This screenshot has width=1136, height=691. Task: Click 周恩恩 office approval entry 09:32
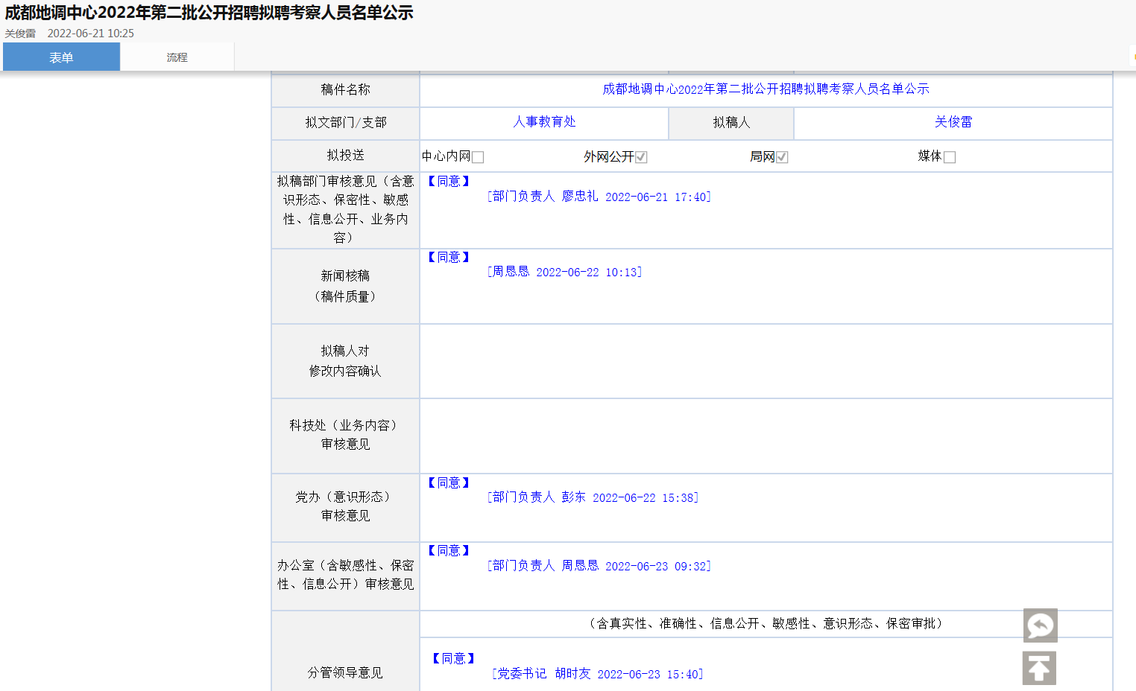click(599, 566)
